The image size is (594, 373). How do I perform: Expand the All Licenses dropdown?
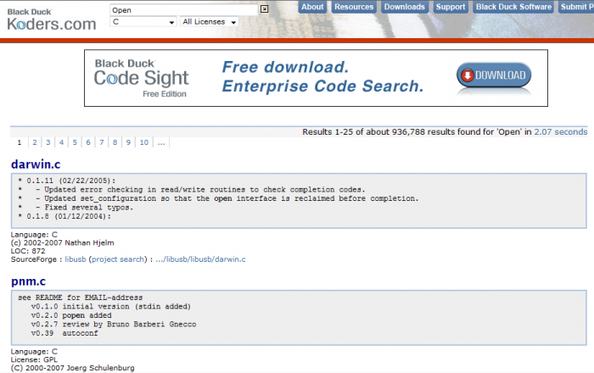[x=209, y=22]
